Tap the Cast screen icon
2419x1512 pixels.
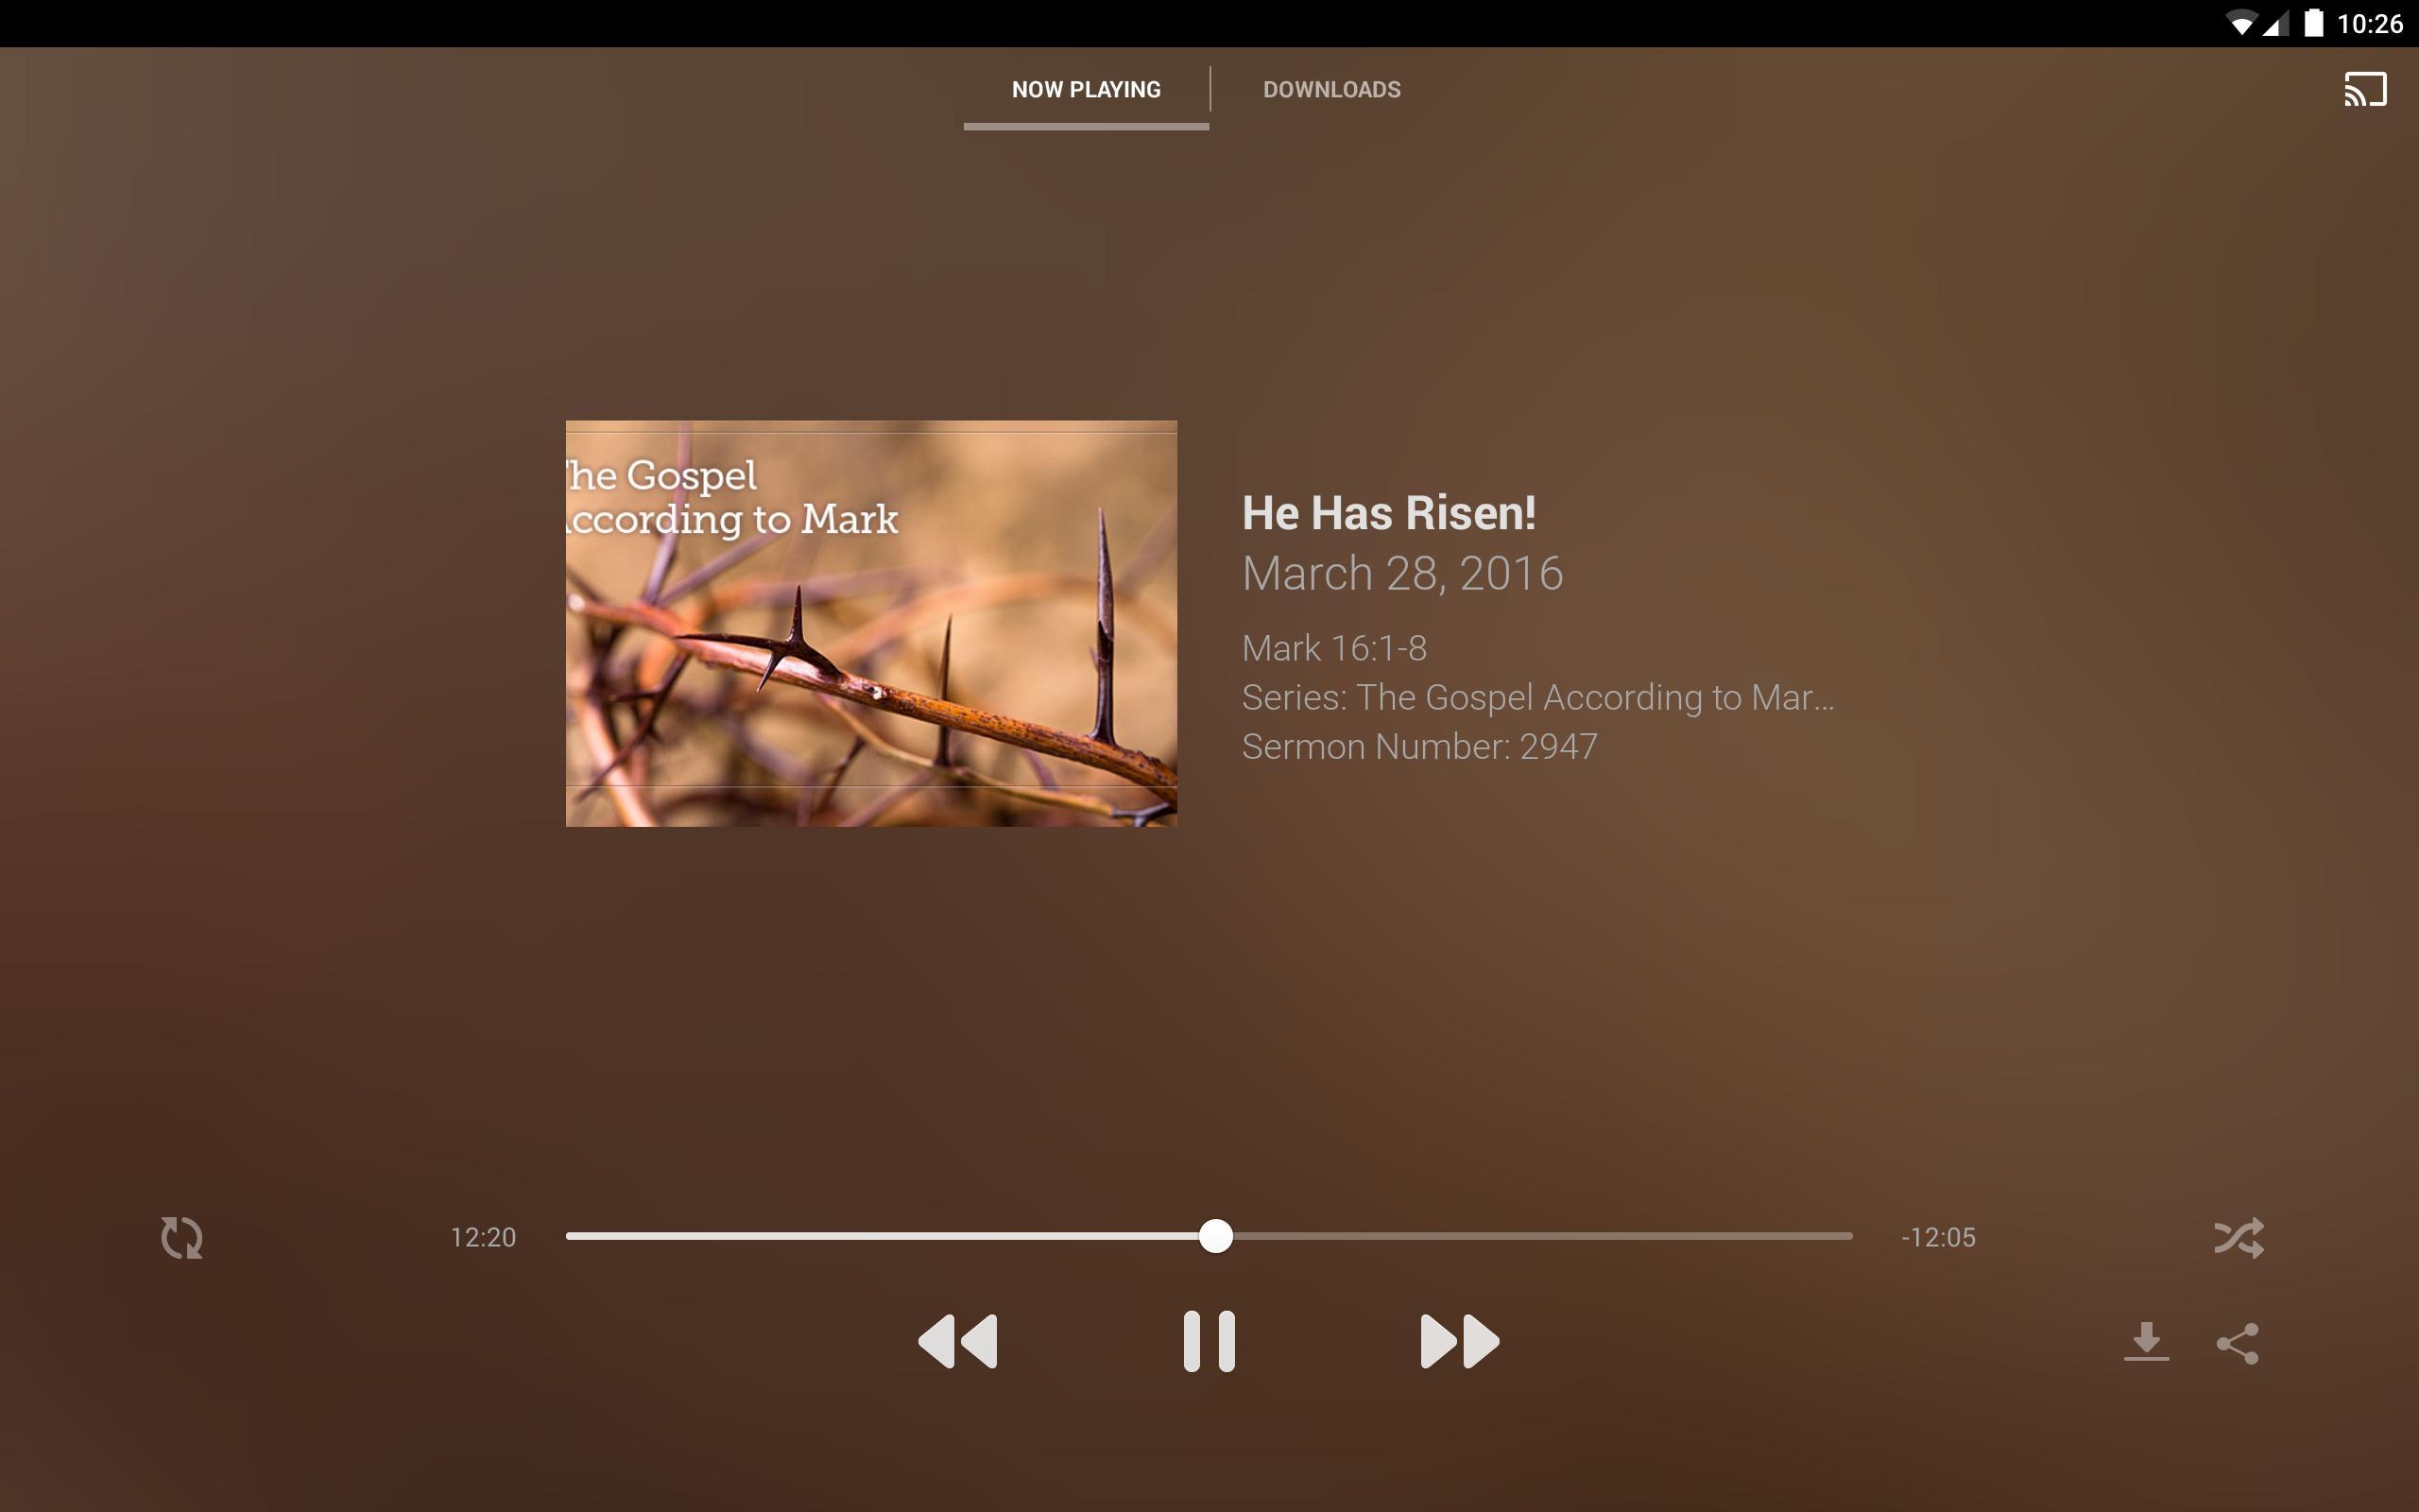coord(2365,89)
